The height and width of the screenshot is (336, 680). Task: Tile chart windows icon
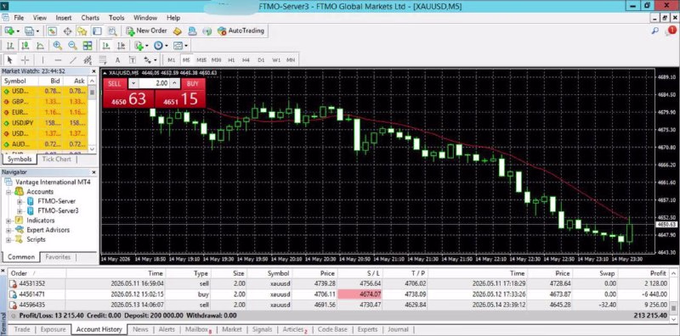pos(88,46)
